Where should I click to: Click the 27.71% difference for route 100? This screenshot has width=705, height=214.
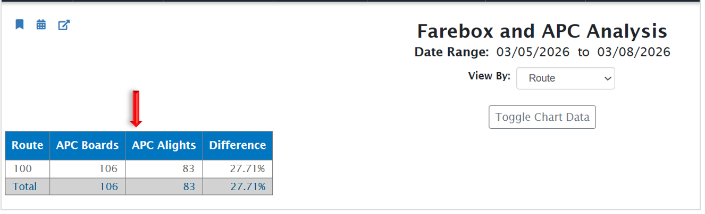[x=248, y=169]
